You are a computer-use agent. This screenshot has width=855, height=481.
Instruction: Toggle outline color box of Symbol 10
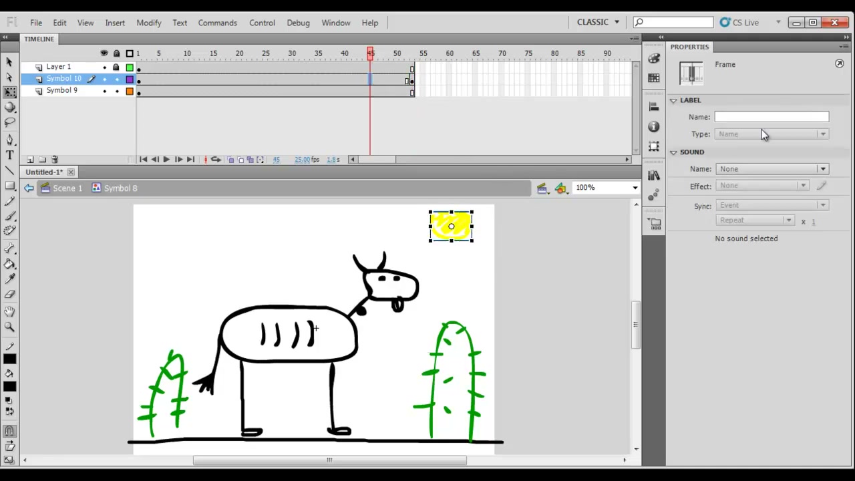pos(130,79)
